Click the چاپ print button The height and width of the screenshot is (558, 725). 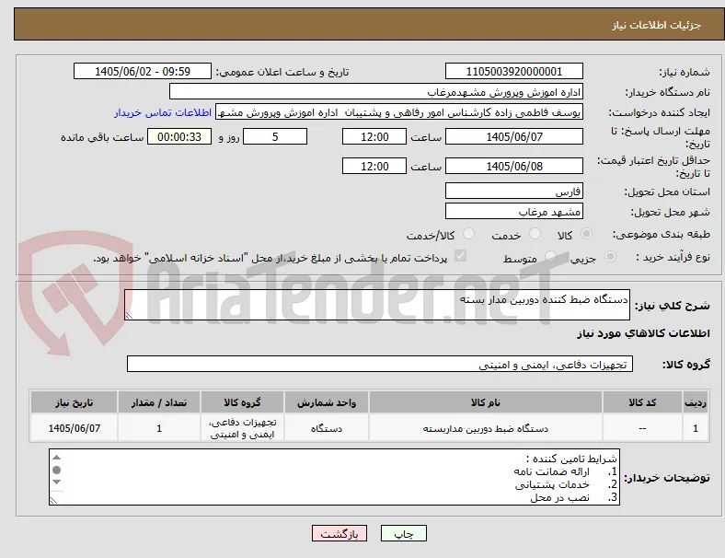click(404, 533)
